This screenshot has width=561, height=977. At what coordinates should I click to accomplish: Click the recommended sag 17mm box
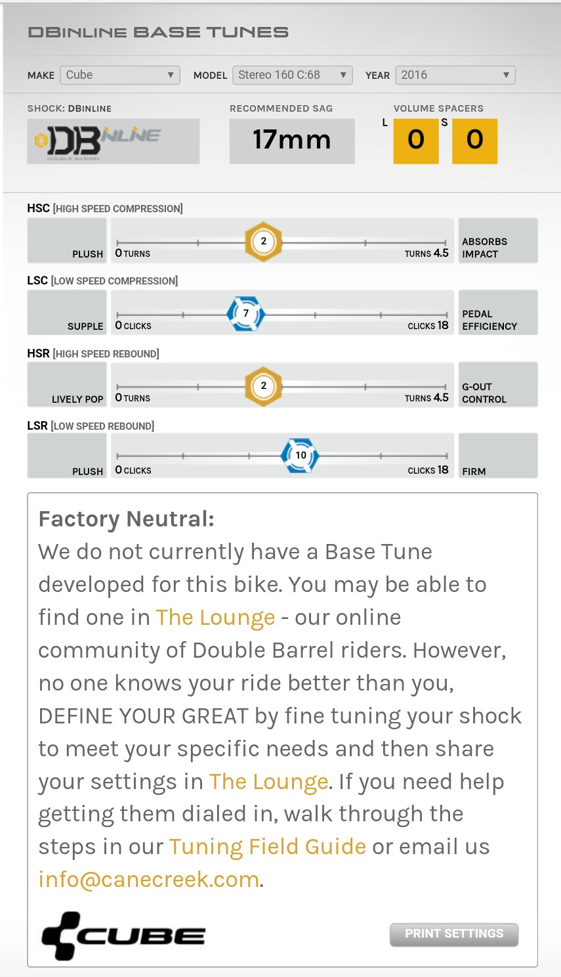click(292, 141)
